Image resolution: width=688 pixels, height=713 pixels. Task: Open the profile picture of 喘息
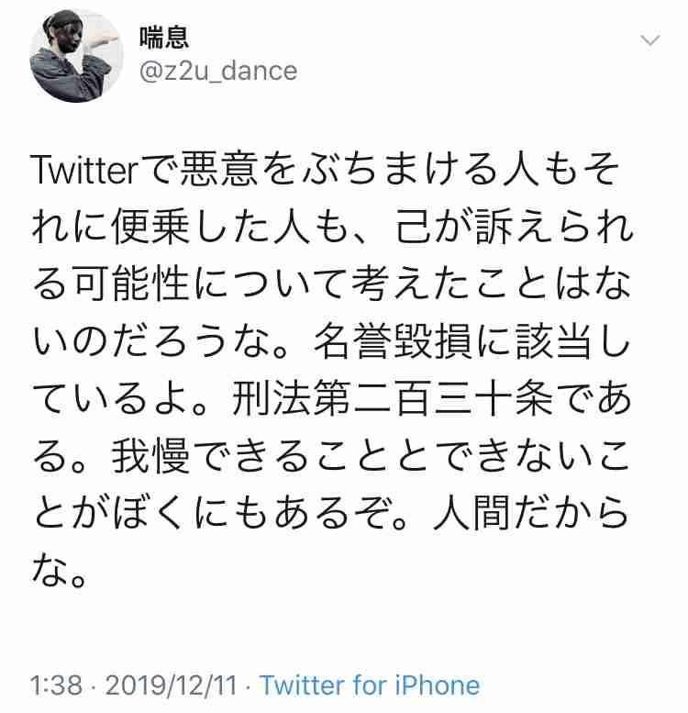[76, 56]
